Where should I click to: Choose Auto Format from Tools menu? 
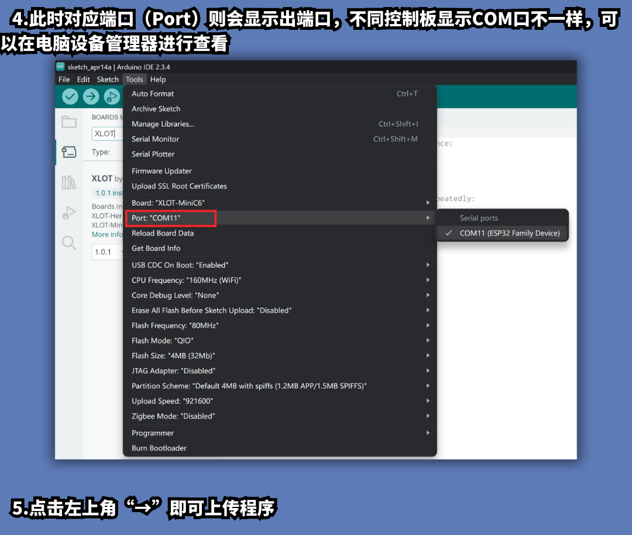280,94
